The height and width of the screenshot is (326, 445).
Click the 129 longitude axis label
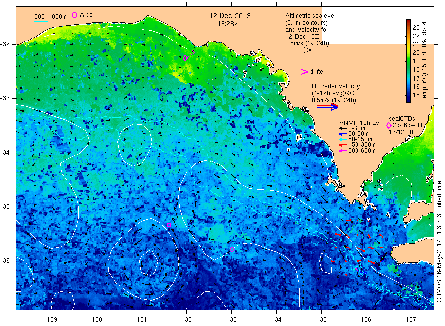click(x=52, y=320)
